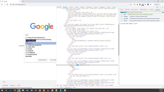Click the ChroPath Twitter bird icon
The width and height of the screenshot is (164, 92).
click(x=163, y=12)
